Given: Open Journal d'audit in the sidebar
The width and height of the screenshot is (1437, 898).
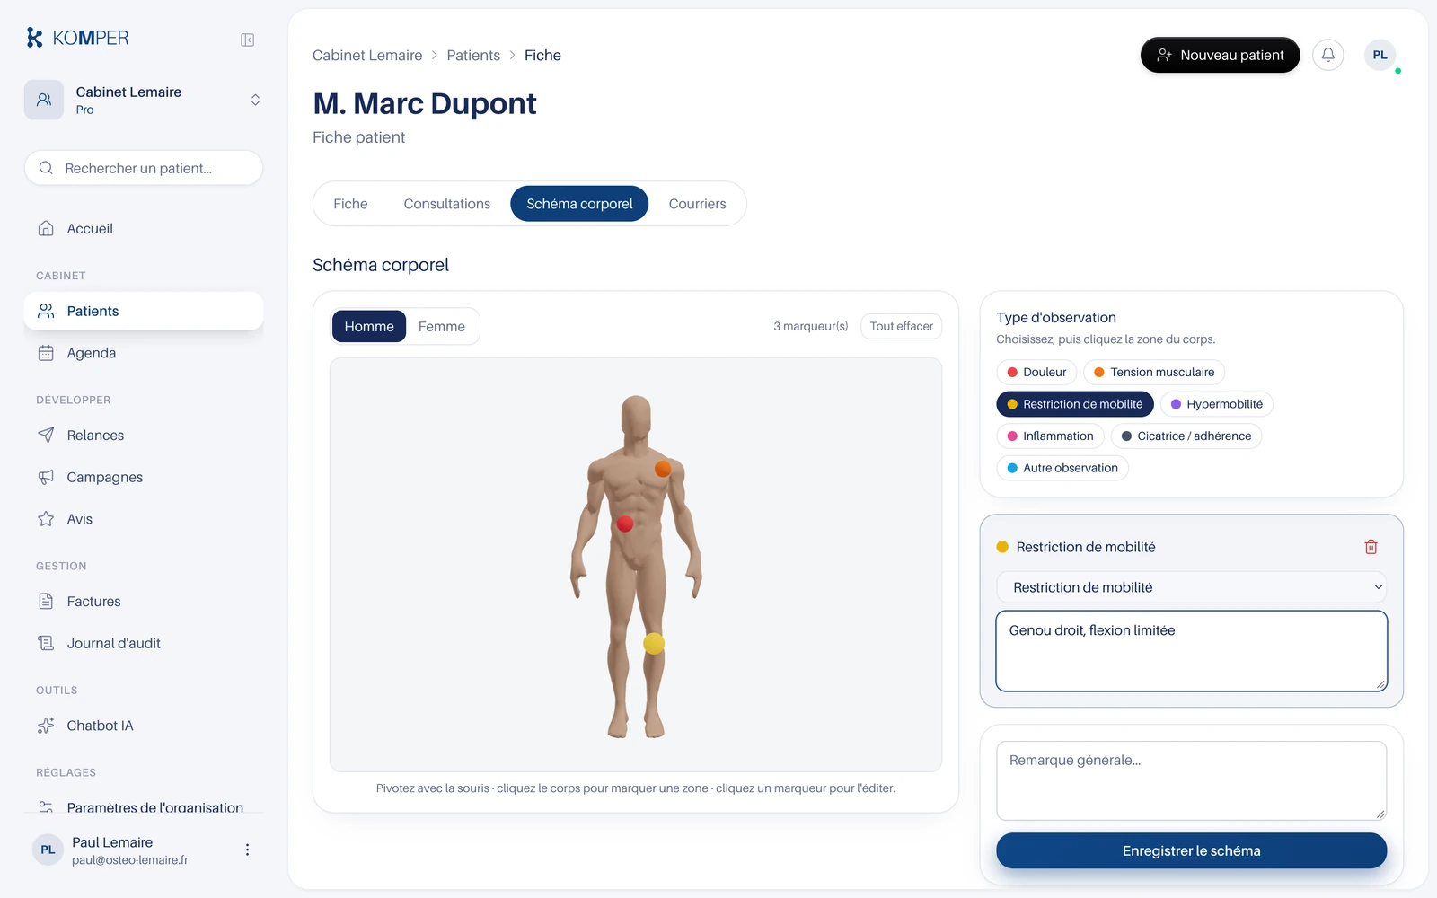Looking at the screenshot, I should coord(144,643).
